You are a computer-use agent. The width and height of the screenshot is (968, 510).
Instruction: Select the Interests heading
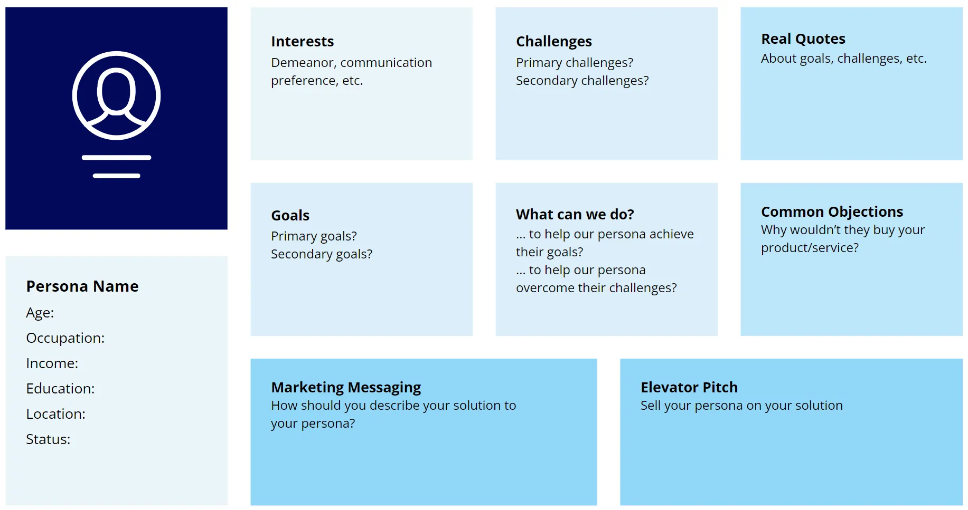[303, 41]
